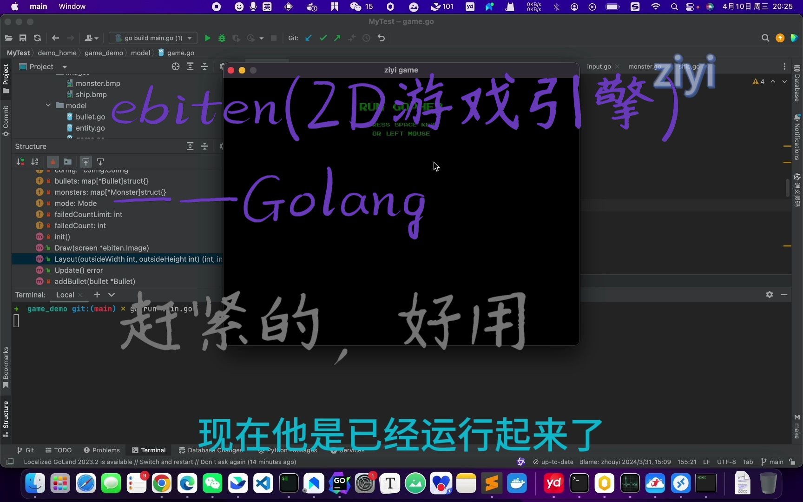803x502 pixels.
Task: Open UTF-8 file encoding selector
Action: coord(726,462)
